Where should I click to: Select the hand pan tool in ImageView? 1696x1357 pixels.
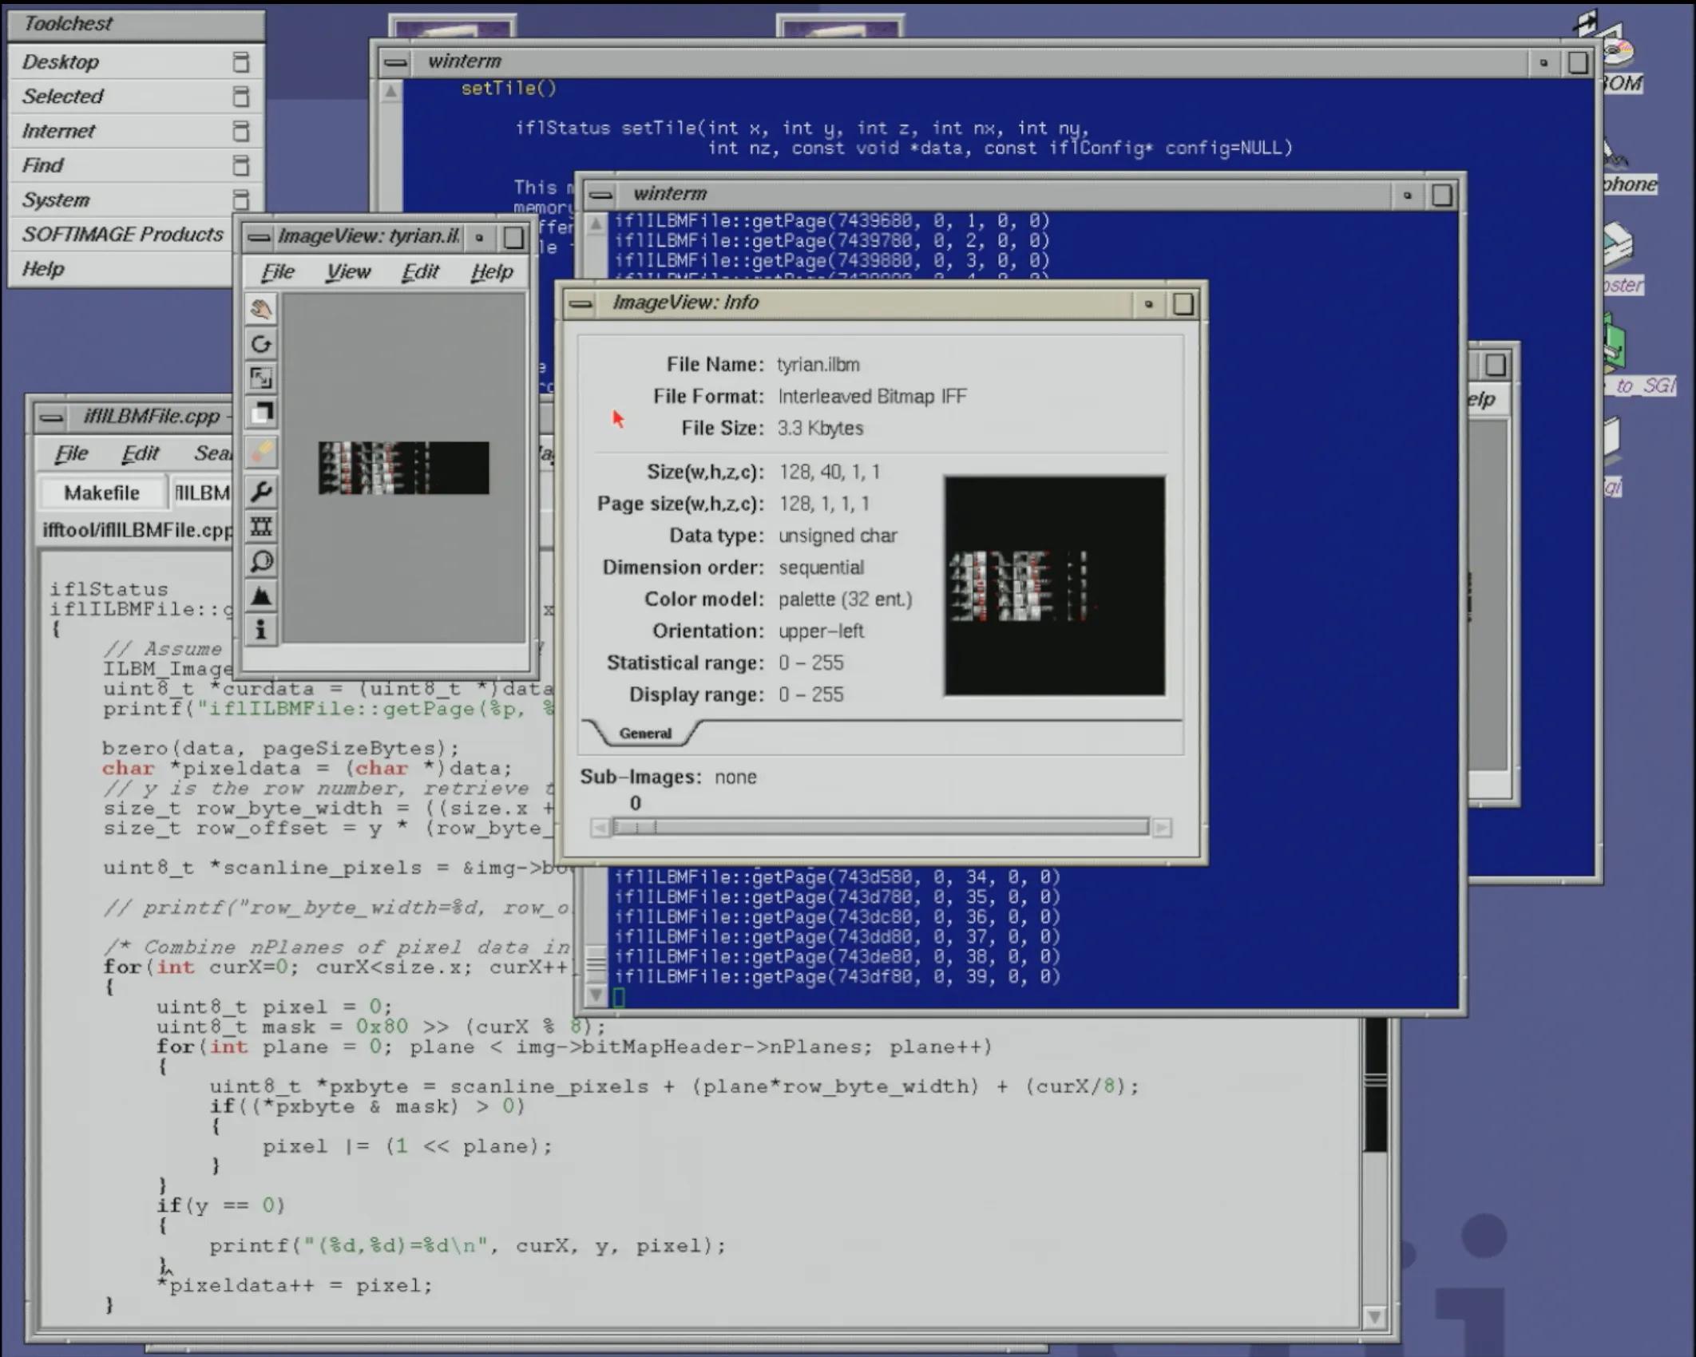(x=261, y=309)
